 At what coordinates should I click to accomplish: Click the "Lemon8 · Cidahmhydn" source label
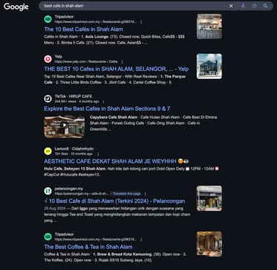coord(74,149)
